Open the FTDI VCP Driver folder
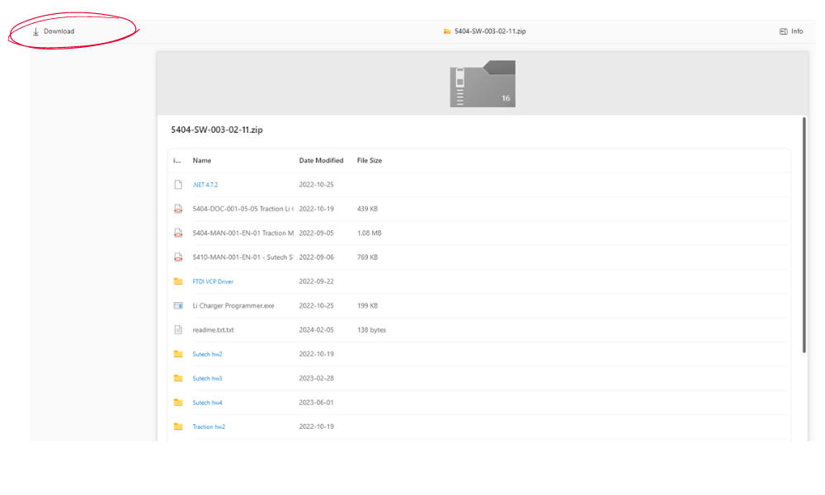 tap(213, 281)
